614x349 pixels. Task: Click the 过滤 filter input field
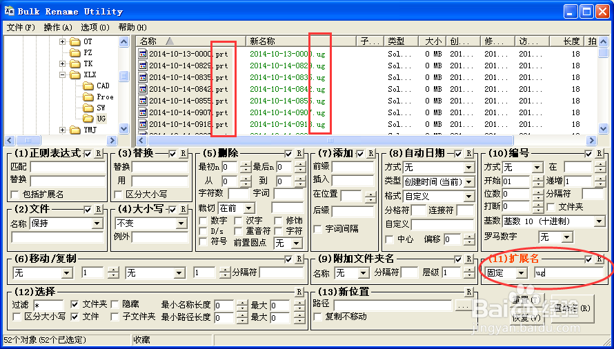tap(48, 305)
